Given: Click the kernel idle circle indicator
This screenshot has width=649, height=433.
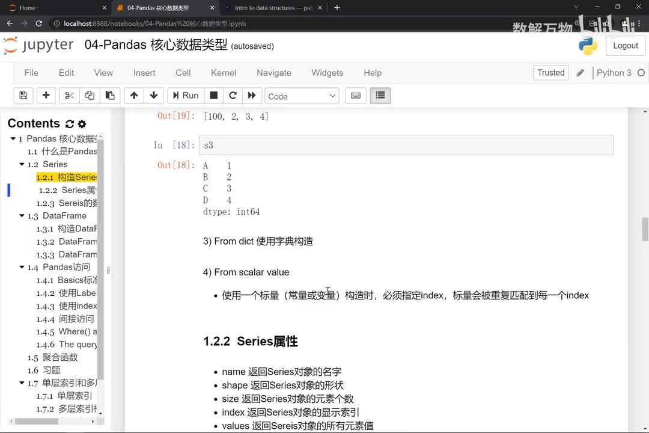Looking at the screenshot, I should [x=641, y=73].
